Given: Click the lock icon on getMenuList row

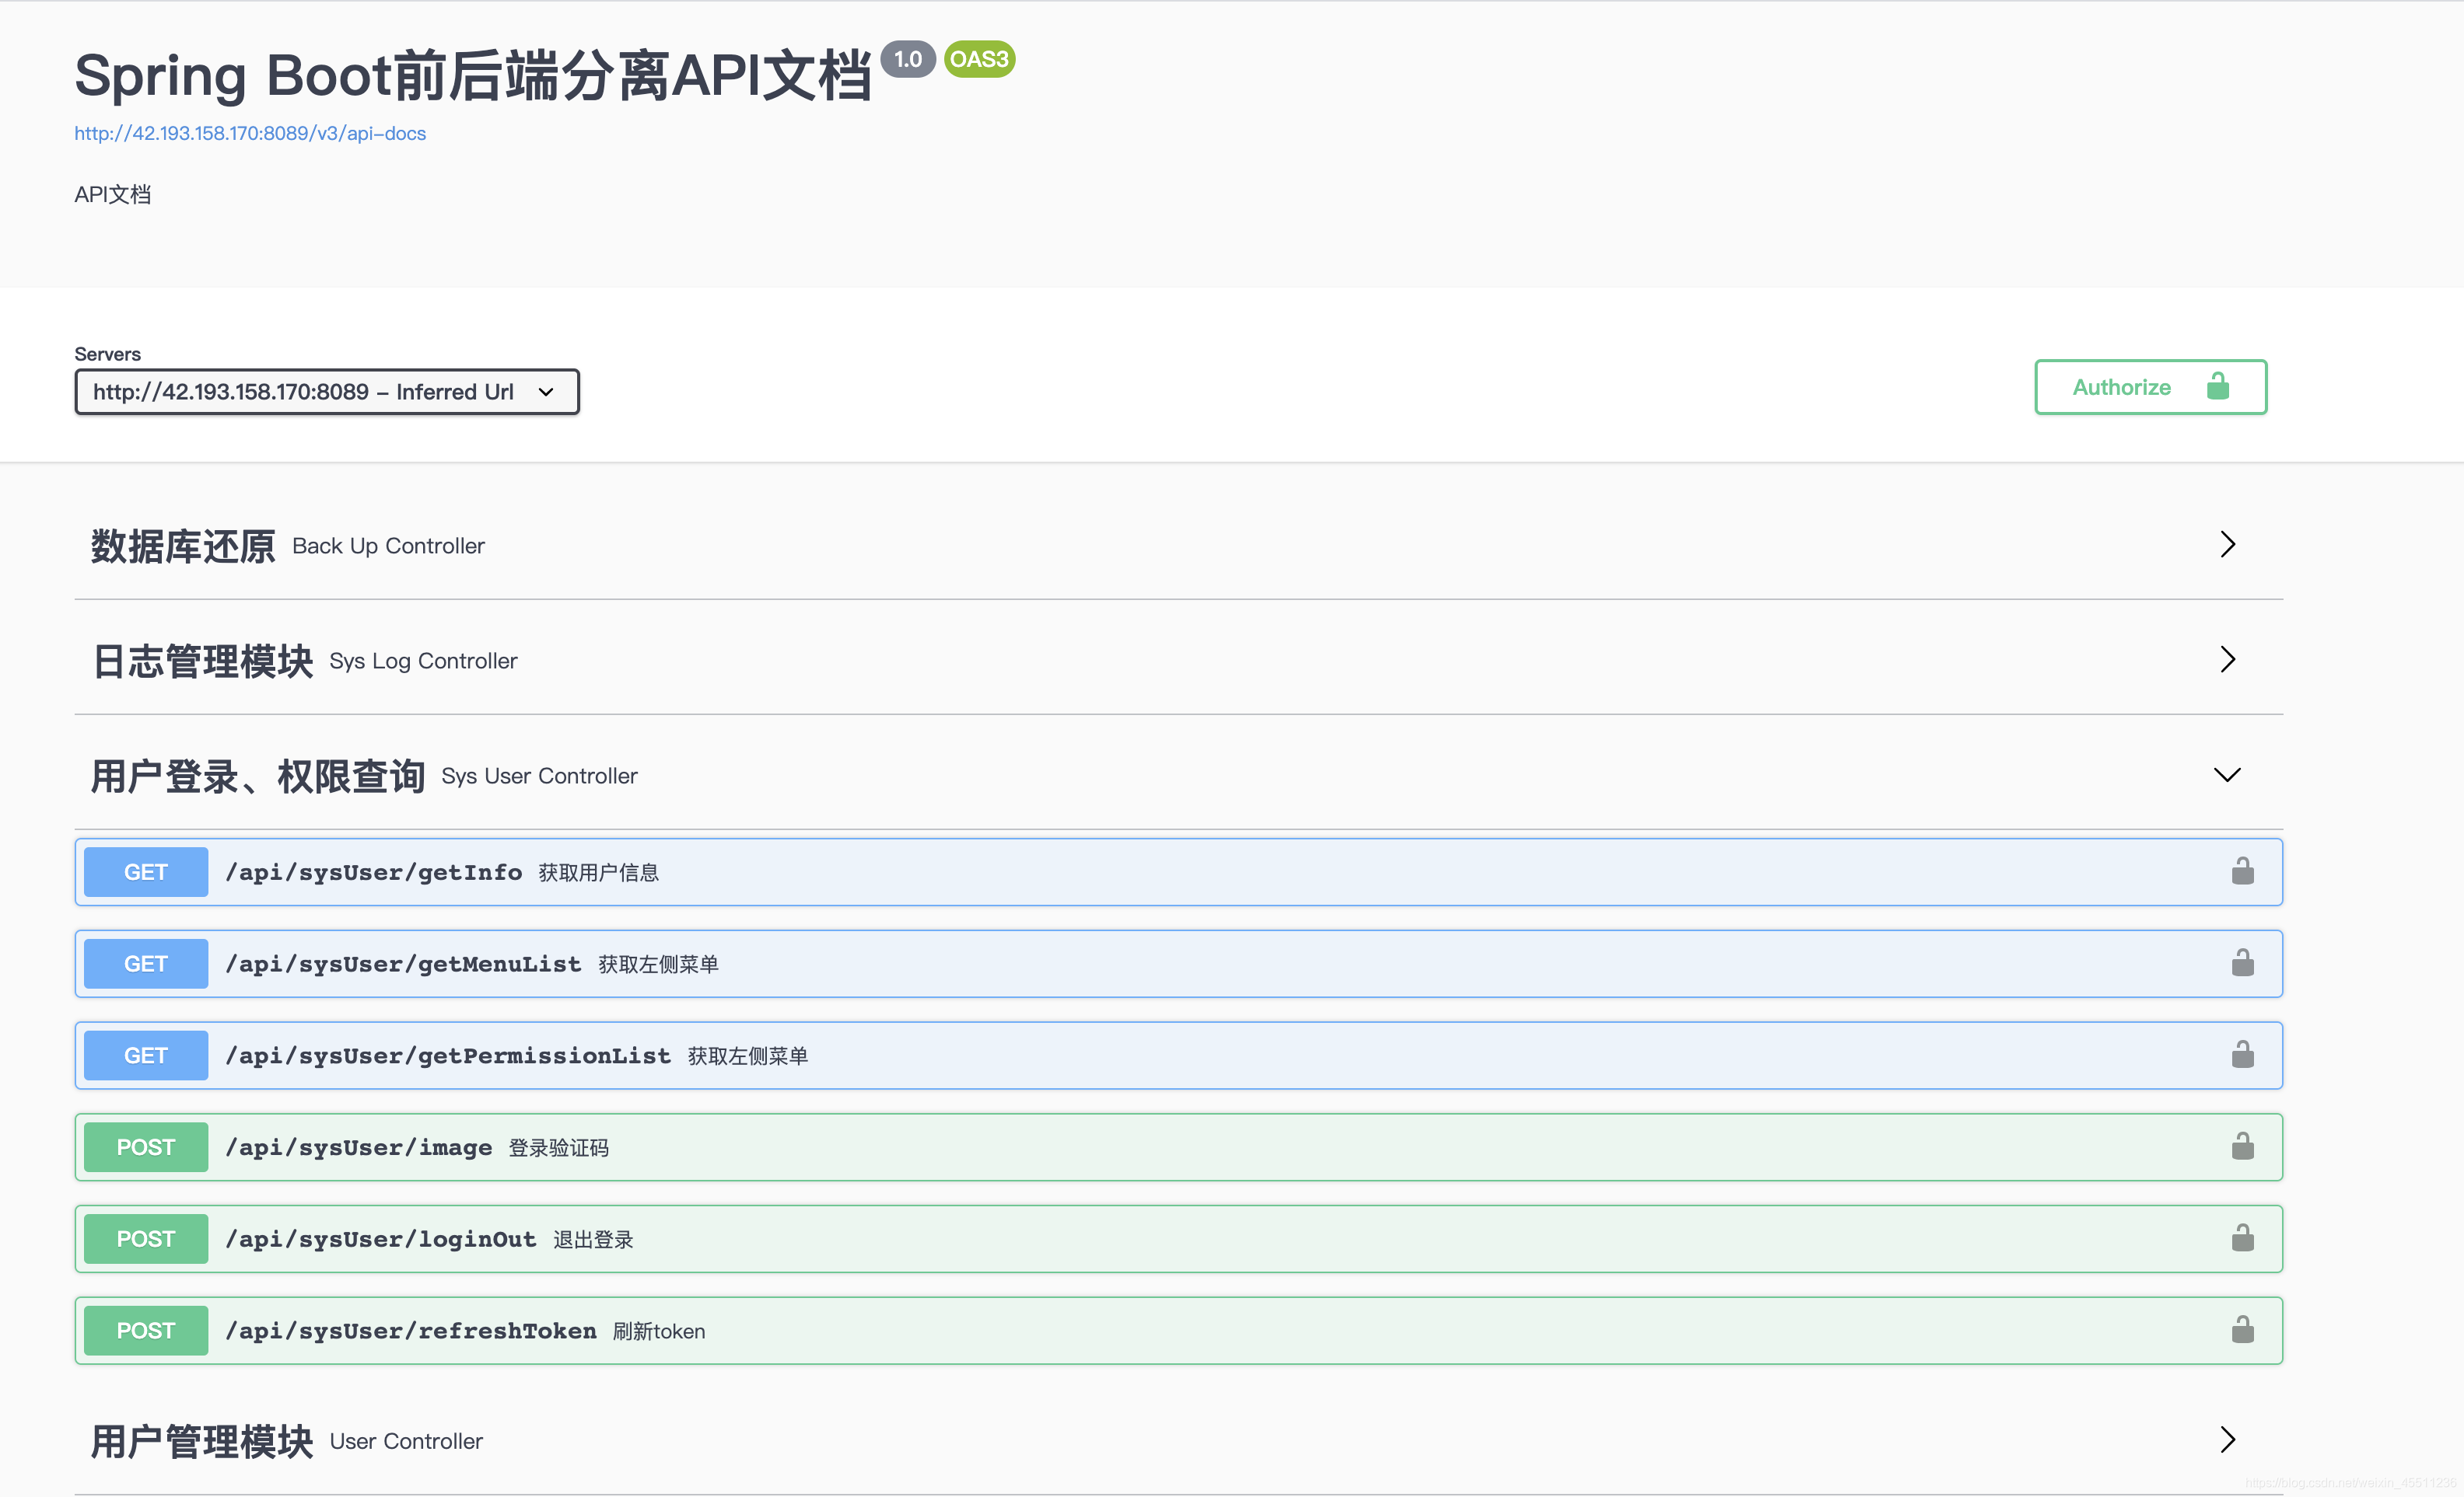Looking at the screenshot, I should click(2242, 963).
